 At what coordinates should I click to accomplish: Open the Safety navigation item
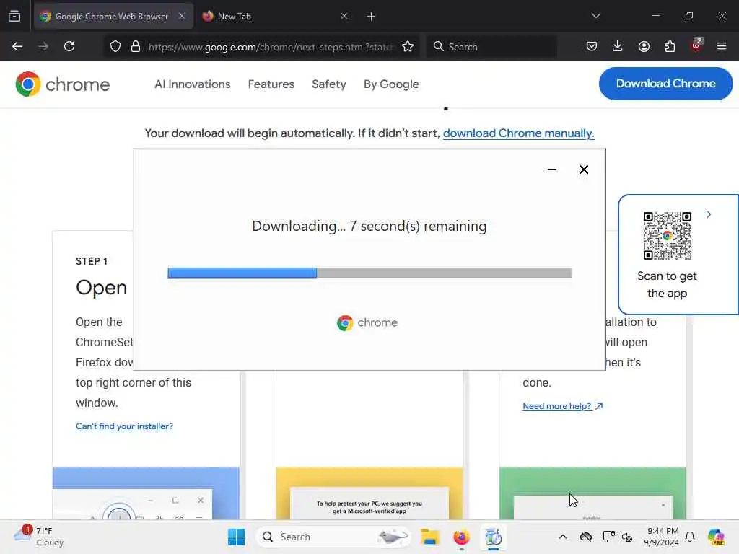click(329, 84)
